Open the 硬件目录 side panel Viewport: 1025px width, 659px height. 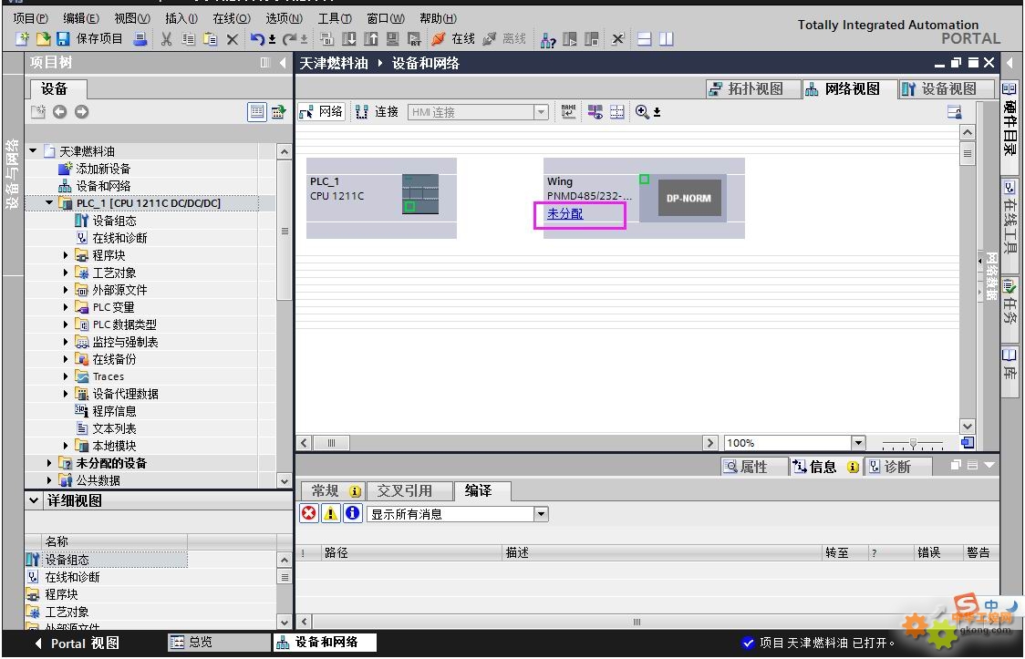tap(1009, 118)
